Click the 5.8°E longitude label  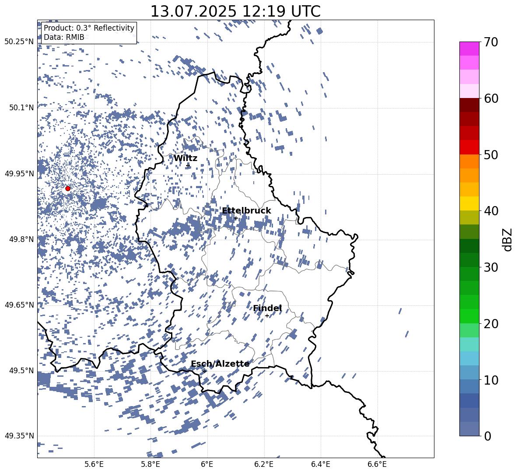coord(150,464)
